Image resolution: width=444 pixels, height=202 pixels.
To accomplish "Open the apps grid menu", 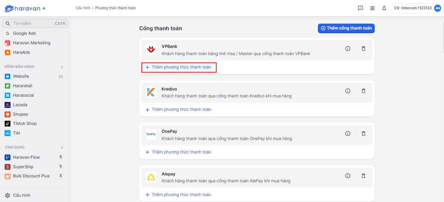I will tap(372, 8).
